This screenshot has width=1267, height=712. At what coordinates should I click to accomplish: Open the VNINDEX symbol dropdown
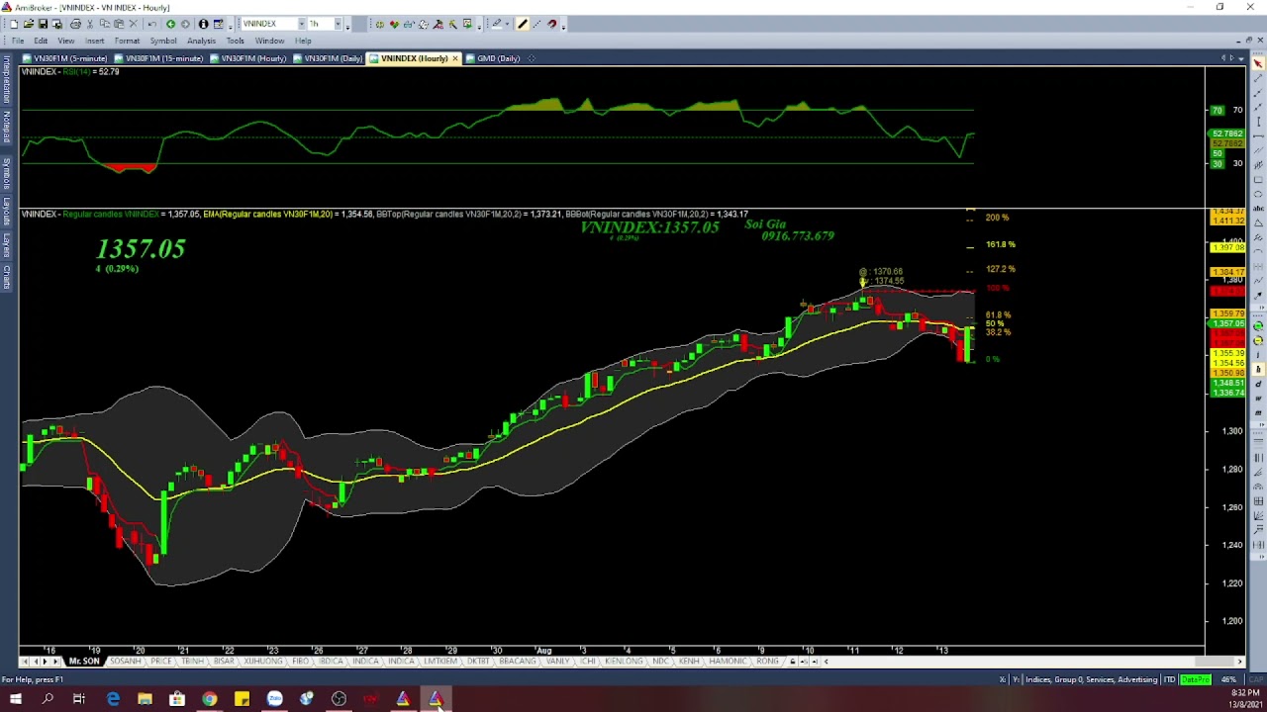point(301,24)
